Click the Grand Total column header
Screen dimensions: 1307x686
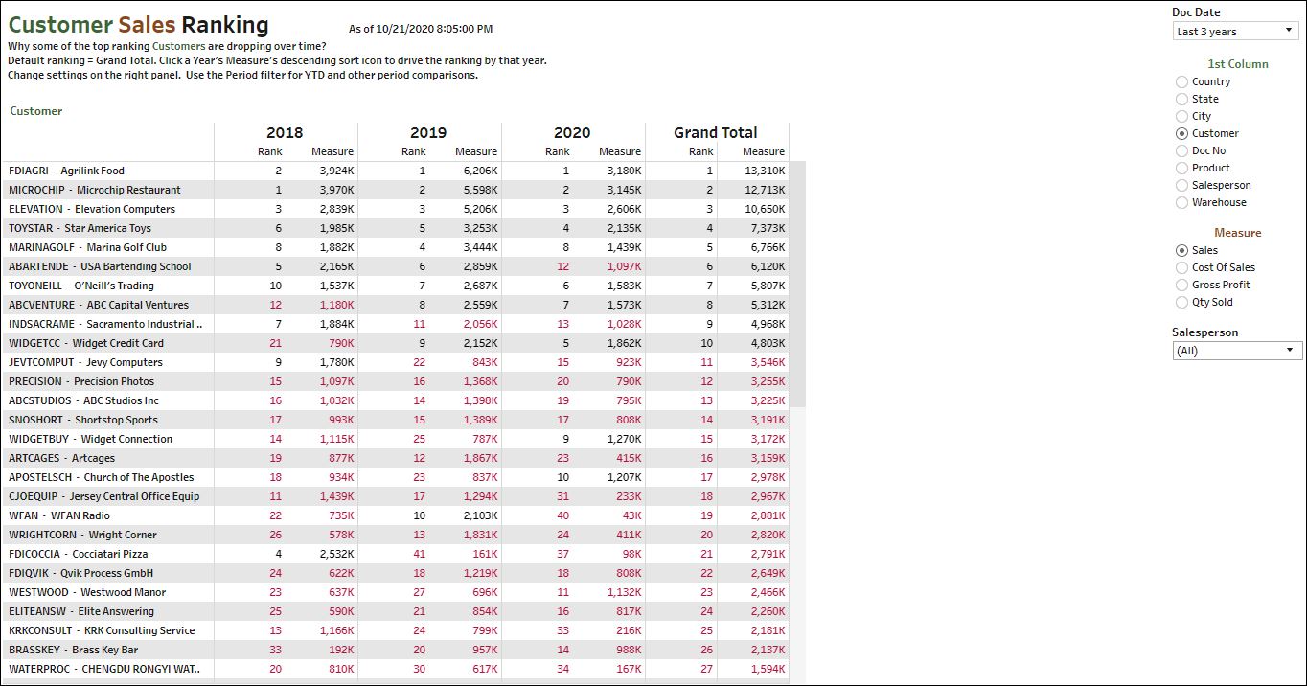(716, 132)
